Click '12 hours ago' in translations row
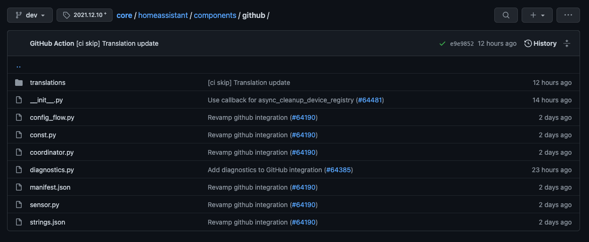Viewport: 589px width, 242px height. tap(552, 83)
